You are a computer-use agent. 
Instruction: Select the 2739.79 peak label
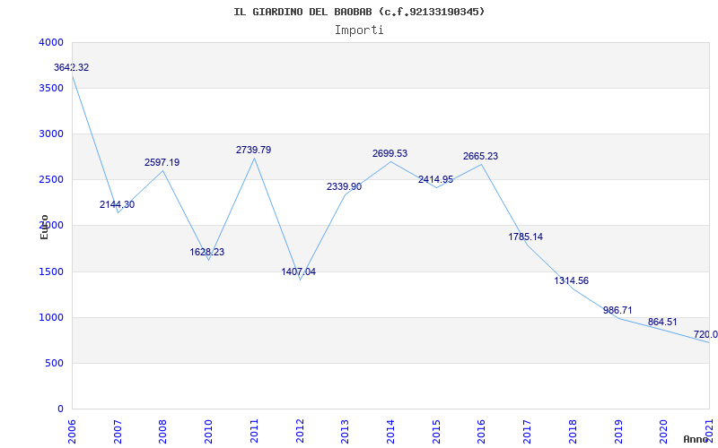coord(254,150)
